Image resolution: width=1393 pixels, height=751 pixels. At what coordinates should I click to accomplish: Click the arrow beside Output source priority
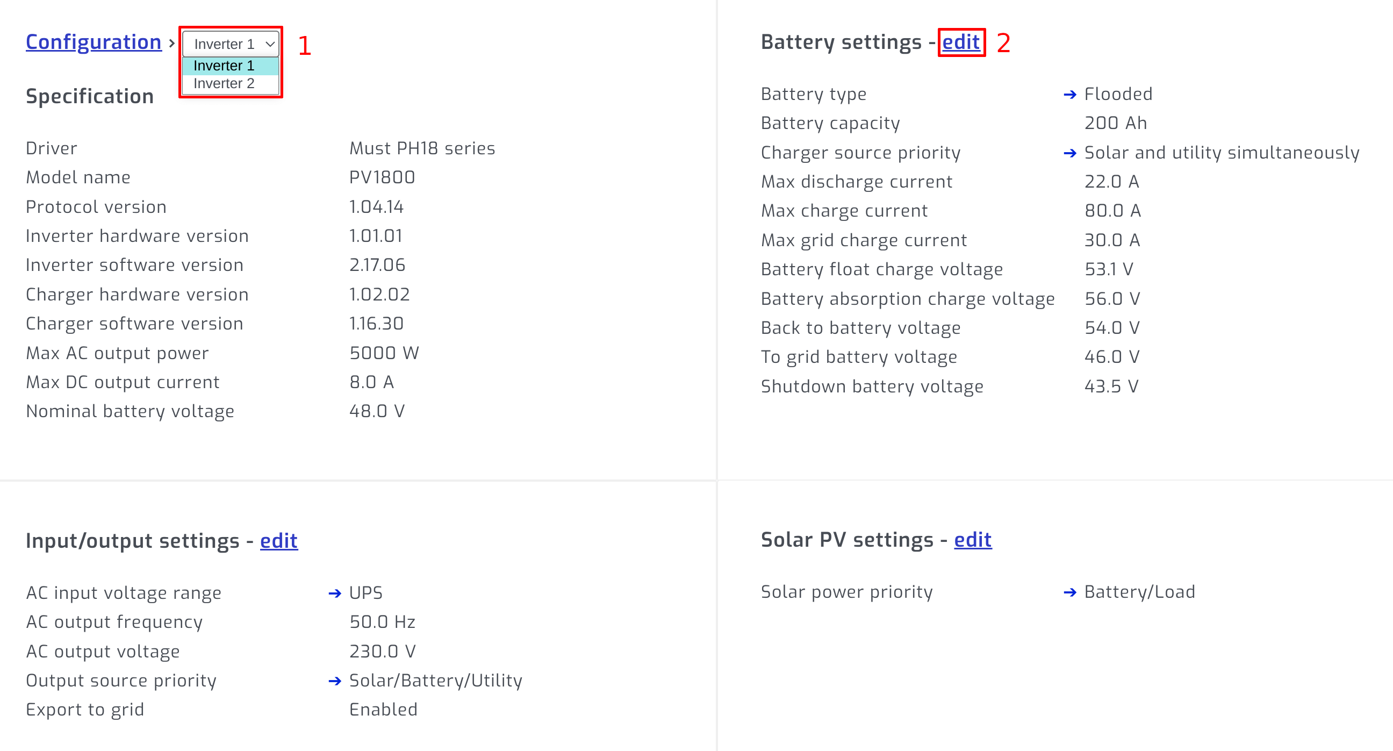pos(334,681)
